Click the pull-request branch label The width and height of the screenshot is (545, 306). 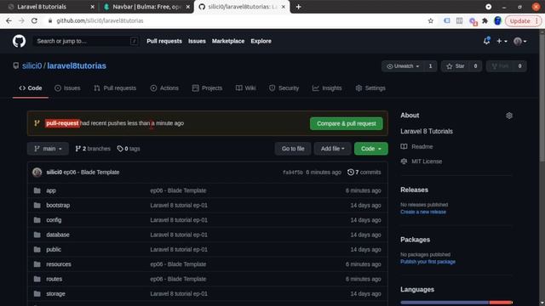62,123
